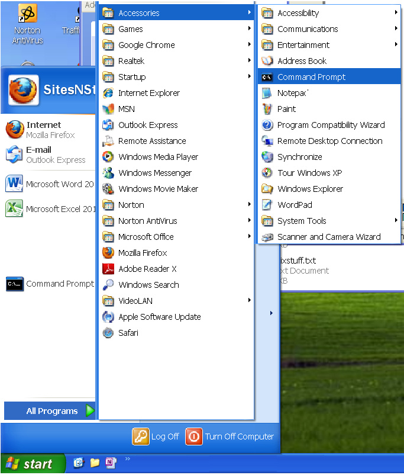Screen dimensions: 404x475
Task: Click the Windows start button
Action: pos(33,464)
